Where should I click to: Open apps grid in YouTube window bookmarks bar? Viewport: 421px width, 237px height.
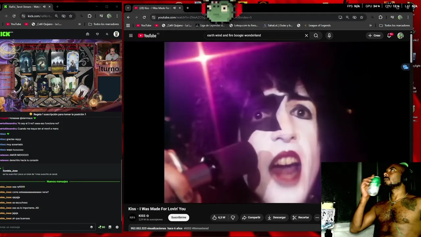128,25
